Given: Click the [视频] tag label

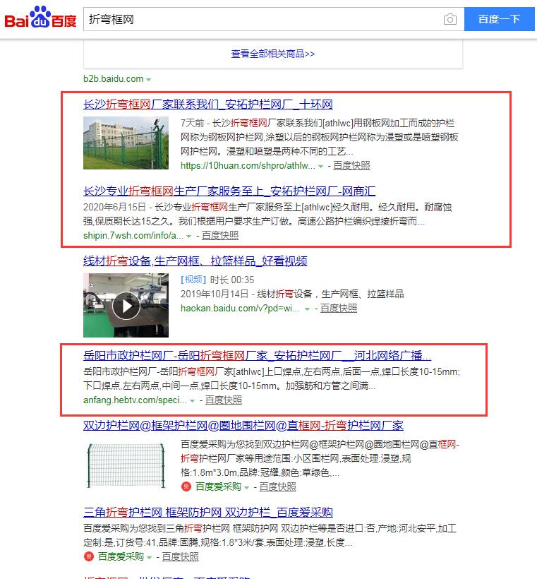Looking at the screenshot, I should pos(193,280).
